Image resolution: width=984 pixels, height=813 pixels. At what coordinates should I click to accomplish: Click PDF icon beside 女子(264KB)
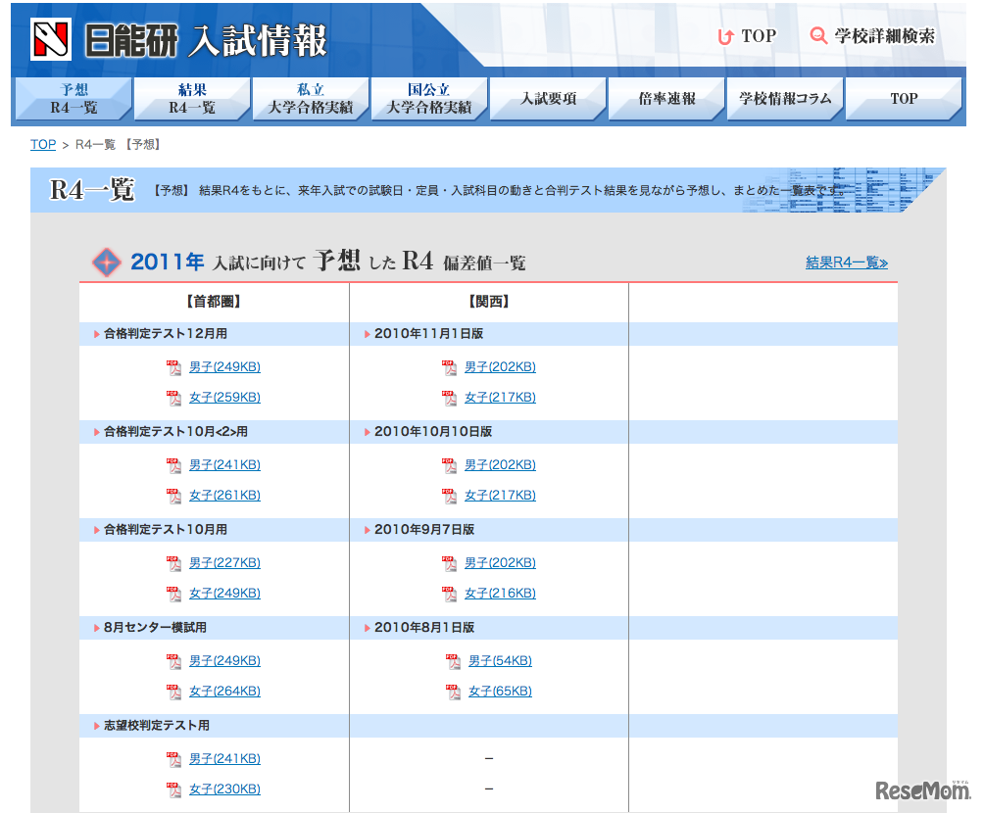[173, 691]
